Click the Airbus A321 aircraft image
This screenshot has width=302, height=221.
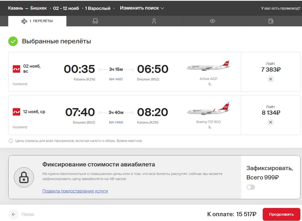208,66
